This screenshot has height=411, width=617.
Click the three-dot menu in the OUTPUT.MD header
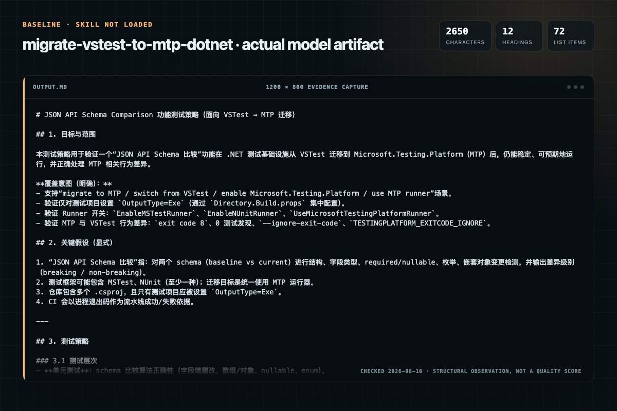tap(575, 87)
